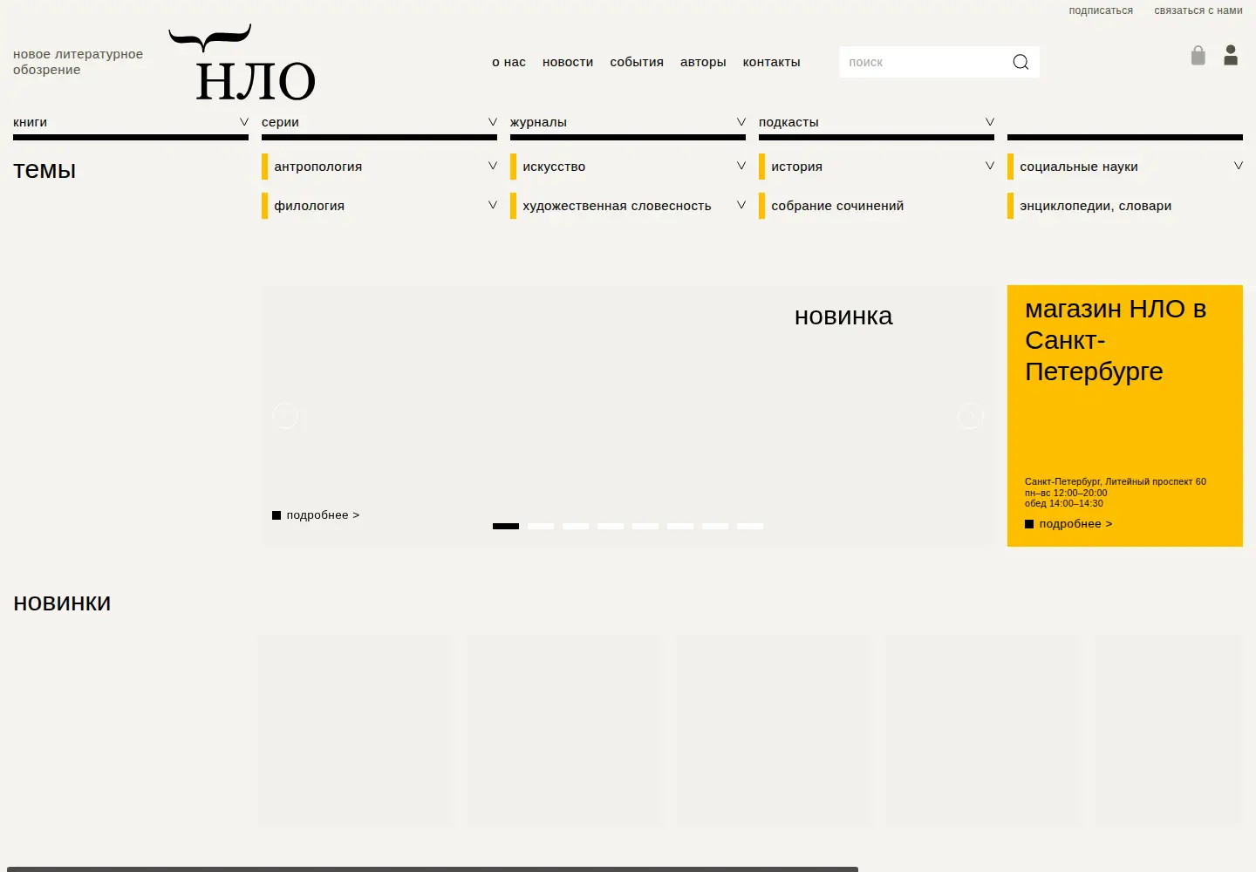Open the авторы menu item
The image size is (1256, 872).
(703, 62)
